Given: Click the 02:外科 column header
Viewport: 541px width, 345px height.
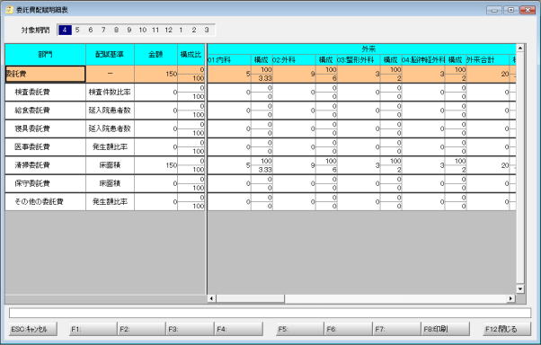Looking at the screenshot, I should pyautogui.click(x=294, y=60).
